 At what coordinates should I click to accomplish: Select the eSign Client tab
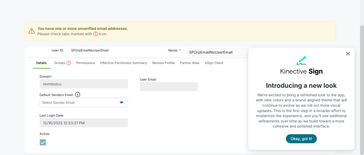click(x=214, y=63)
